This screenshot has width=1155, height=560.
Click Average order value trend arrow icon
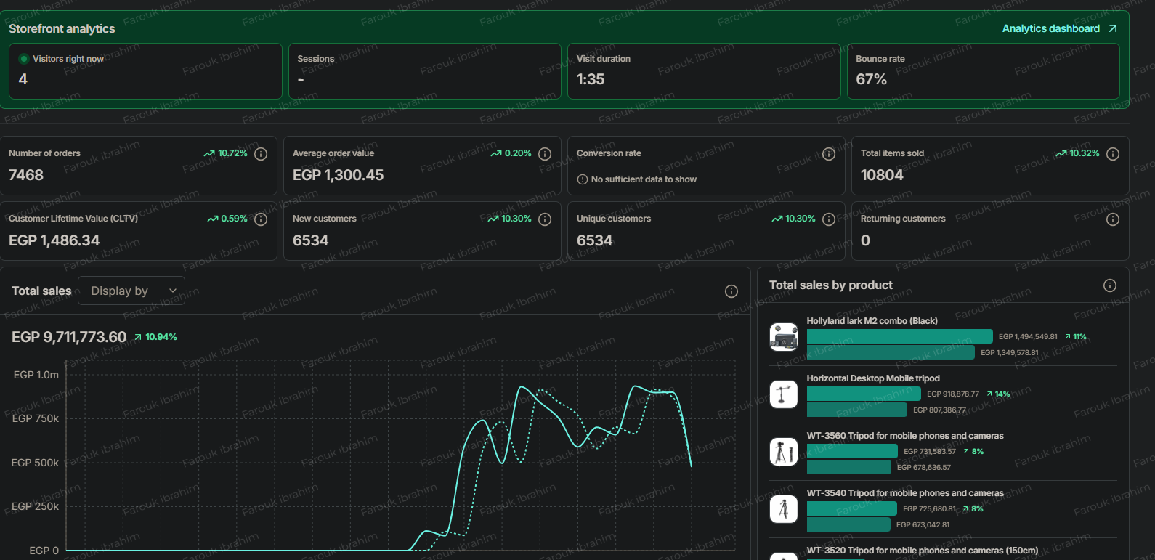tap(496, 153)
